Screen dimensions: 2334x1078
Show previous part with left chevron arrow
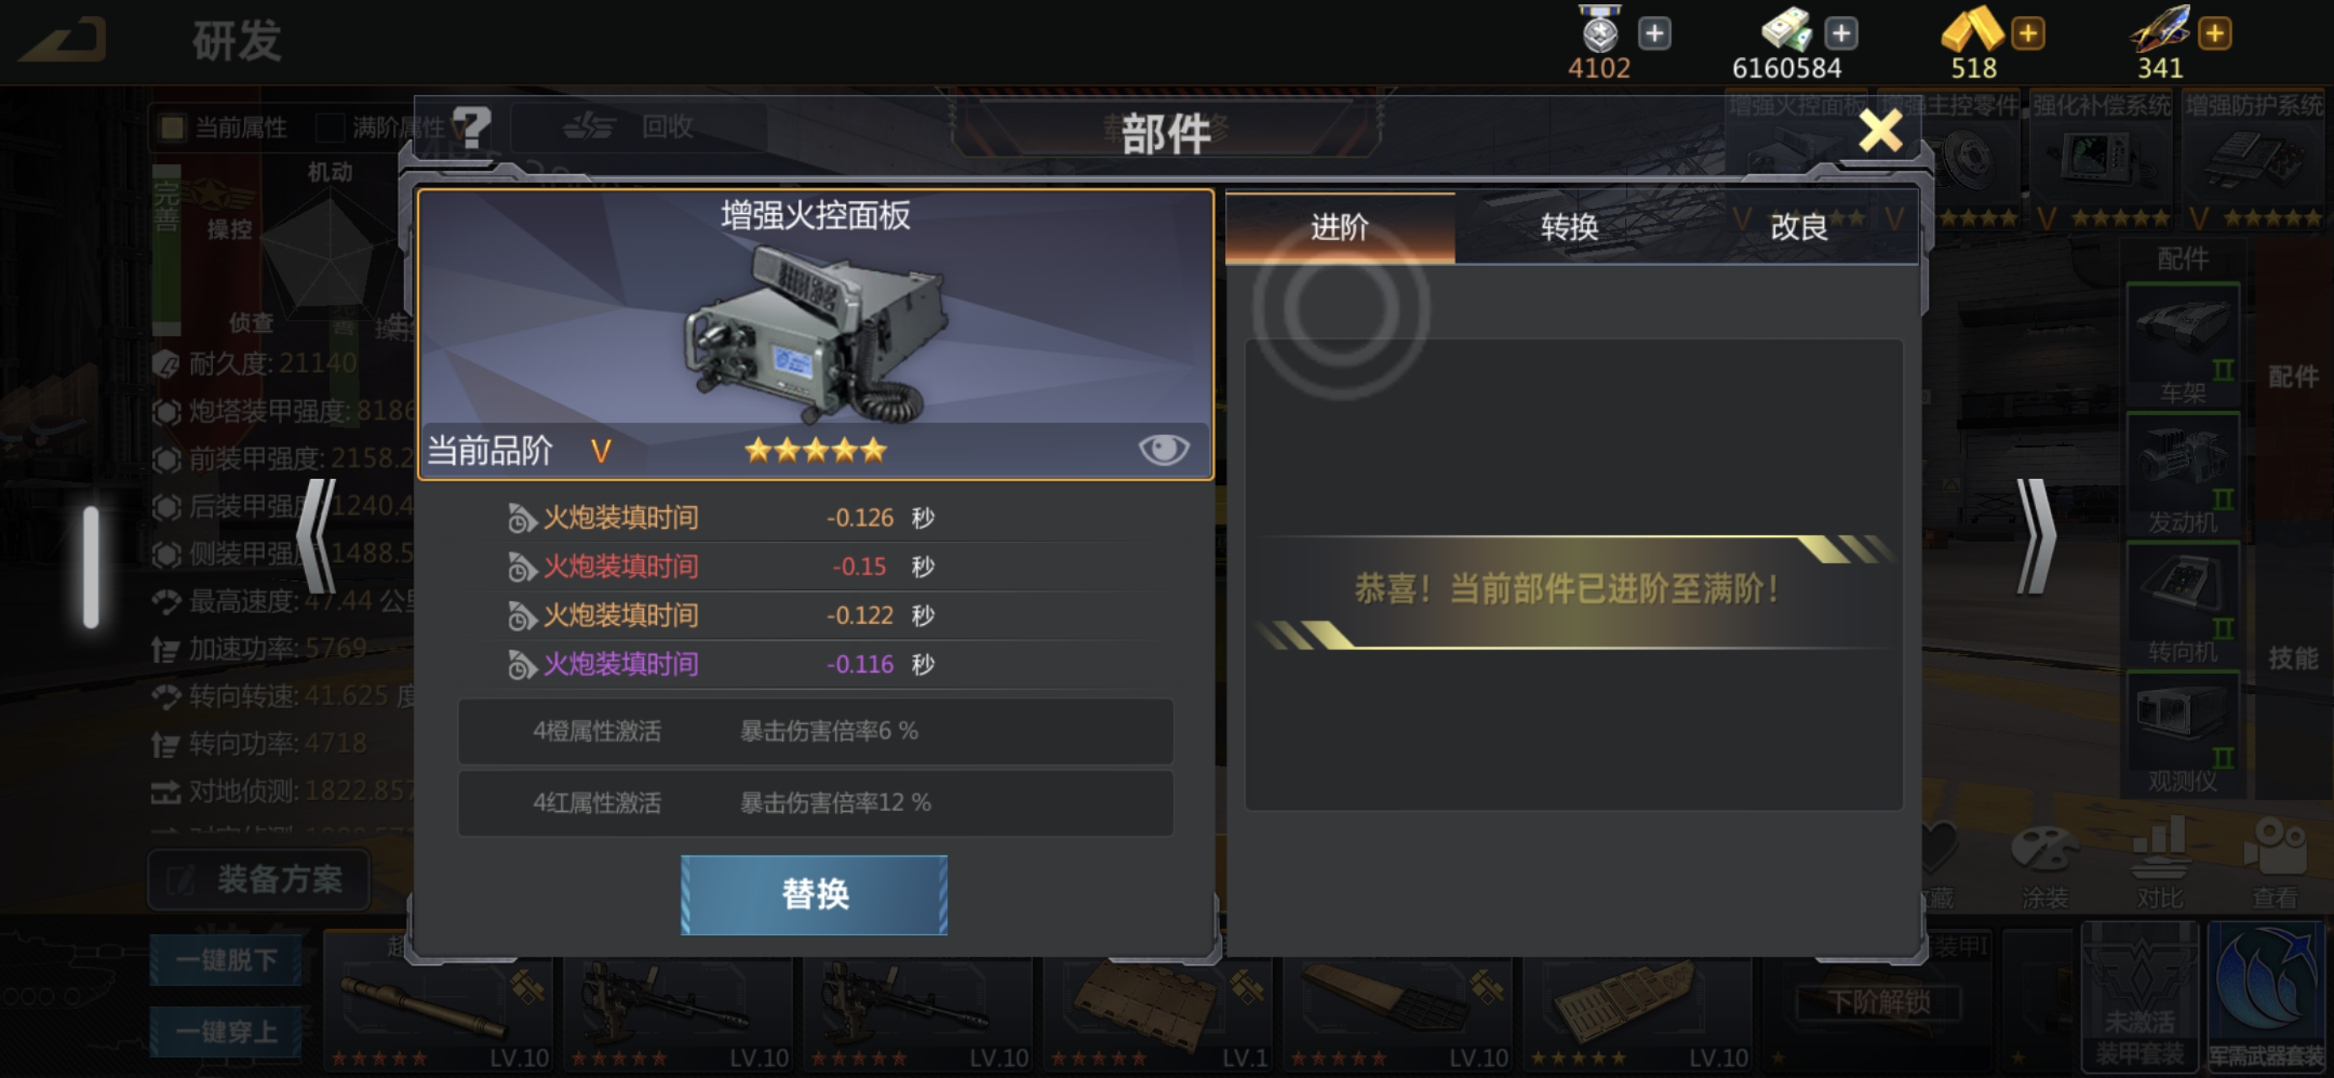click(x=317, y=536)
